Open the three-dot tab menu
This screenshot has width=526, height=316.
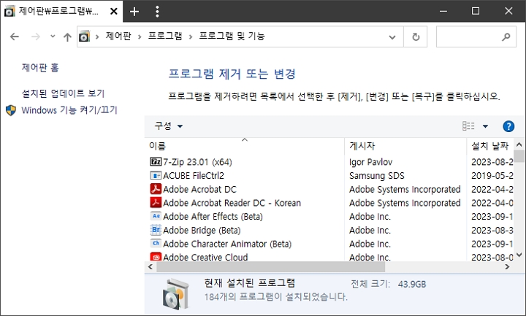coord(157,12)
